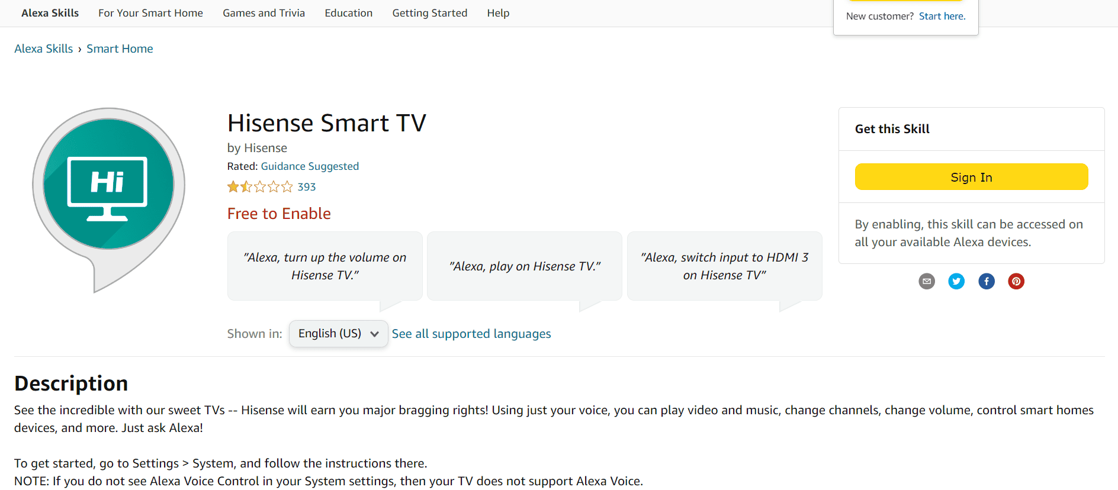Click Smart Home breadcrumb link
Image resolution: width=1118 pixels, height=490 pixels.
120,49
